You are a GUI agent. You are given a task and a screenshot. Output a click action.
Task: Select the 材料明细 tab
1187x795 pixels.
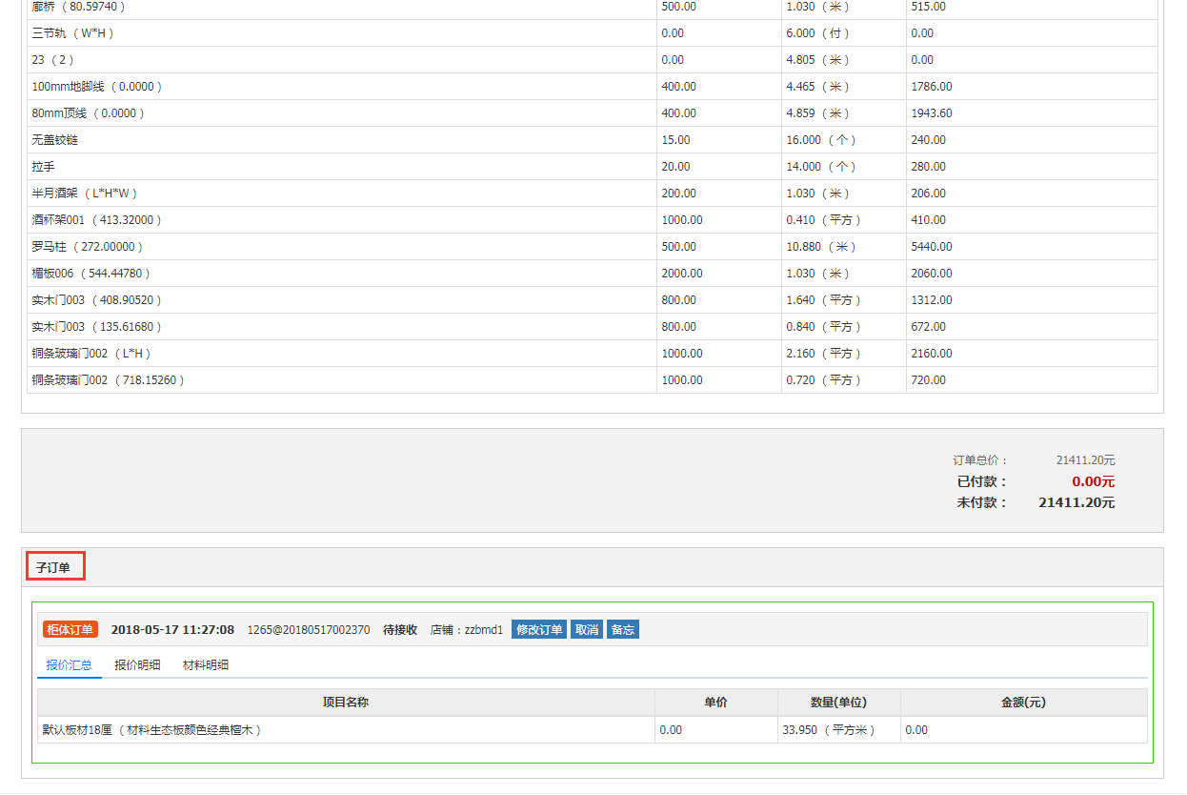206,665
